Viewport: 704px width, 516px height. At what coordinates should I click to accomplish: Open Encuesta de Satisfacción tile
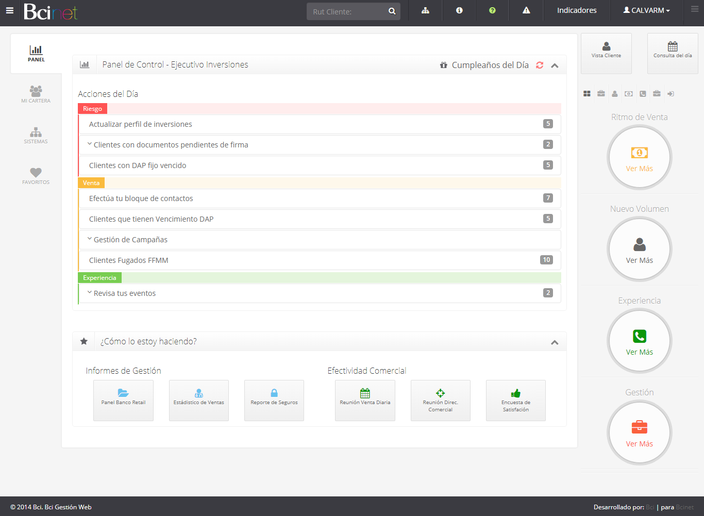[515, 400]
